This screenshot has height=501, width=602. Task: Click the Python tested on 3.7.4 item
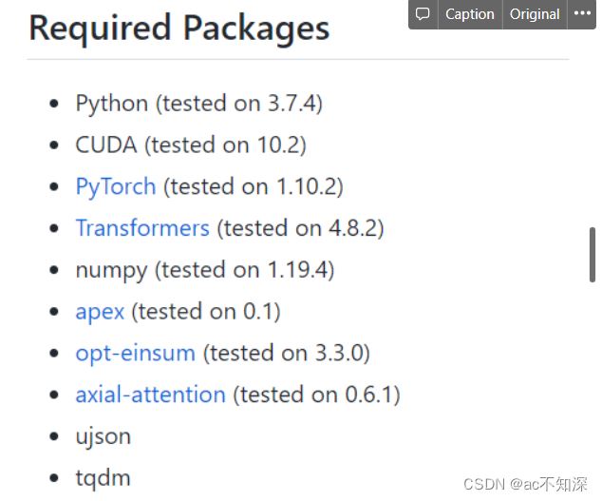(198, 104)
